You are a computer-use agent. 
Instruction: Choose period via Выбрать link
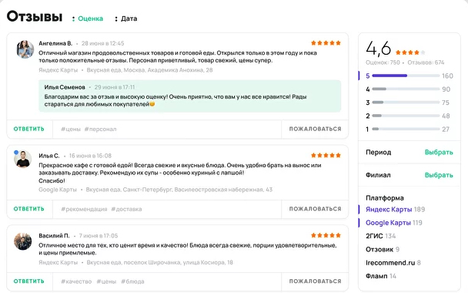(x=439, y=152)
